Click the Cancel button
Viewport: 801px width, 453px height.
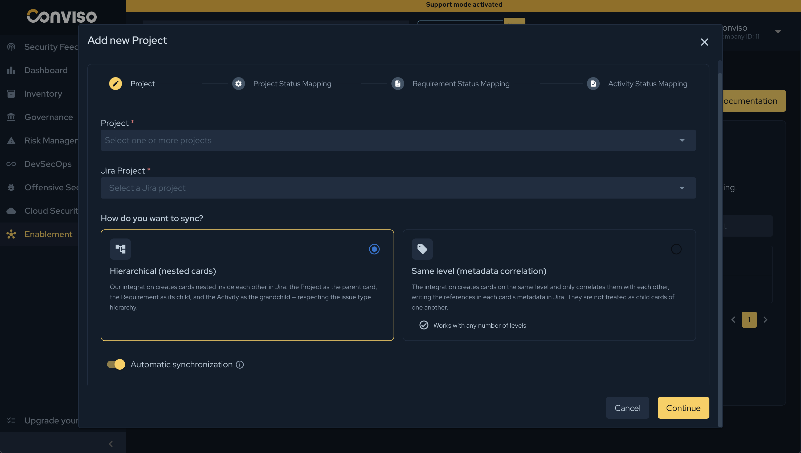(x=628, y=407)
